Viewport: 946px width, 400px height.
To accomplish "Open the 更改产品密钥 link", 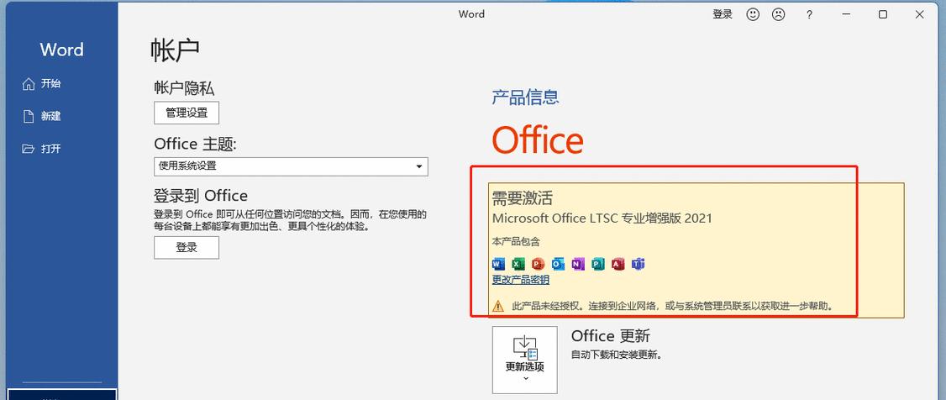I will [521, 280].
